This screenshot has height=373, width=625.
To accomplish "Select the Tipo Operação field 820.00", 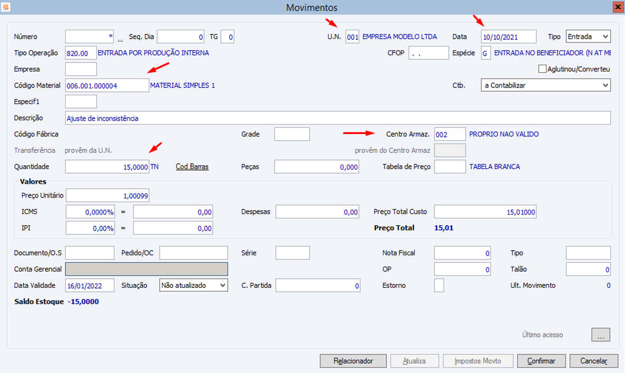I will click(x=81, y=52).
